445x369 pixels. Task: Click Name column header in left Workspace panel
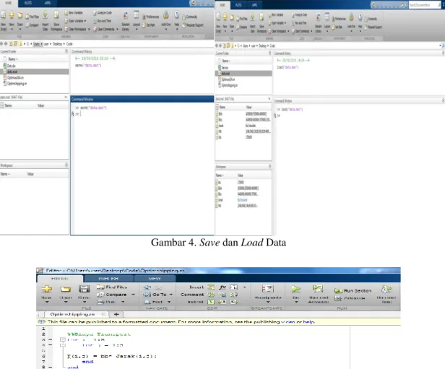5,174
